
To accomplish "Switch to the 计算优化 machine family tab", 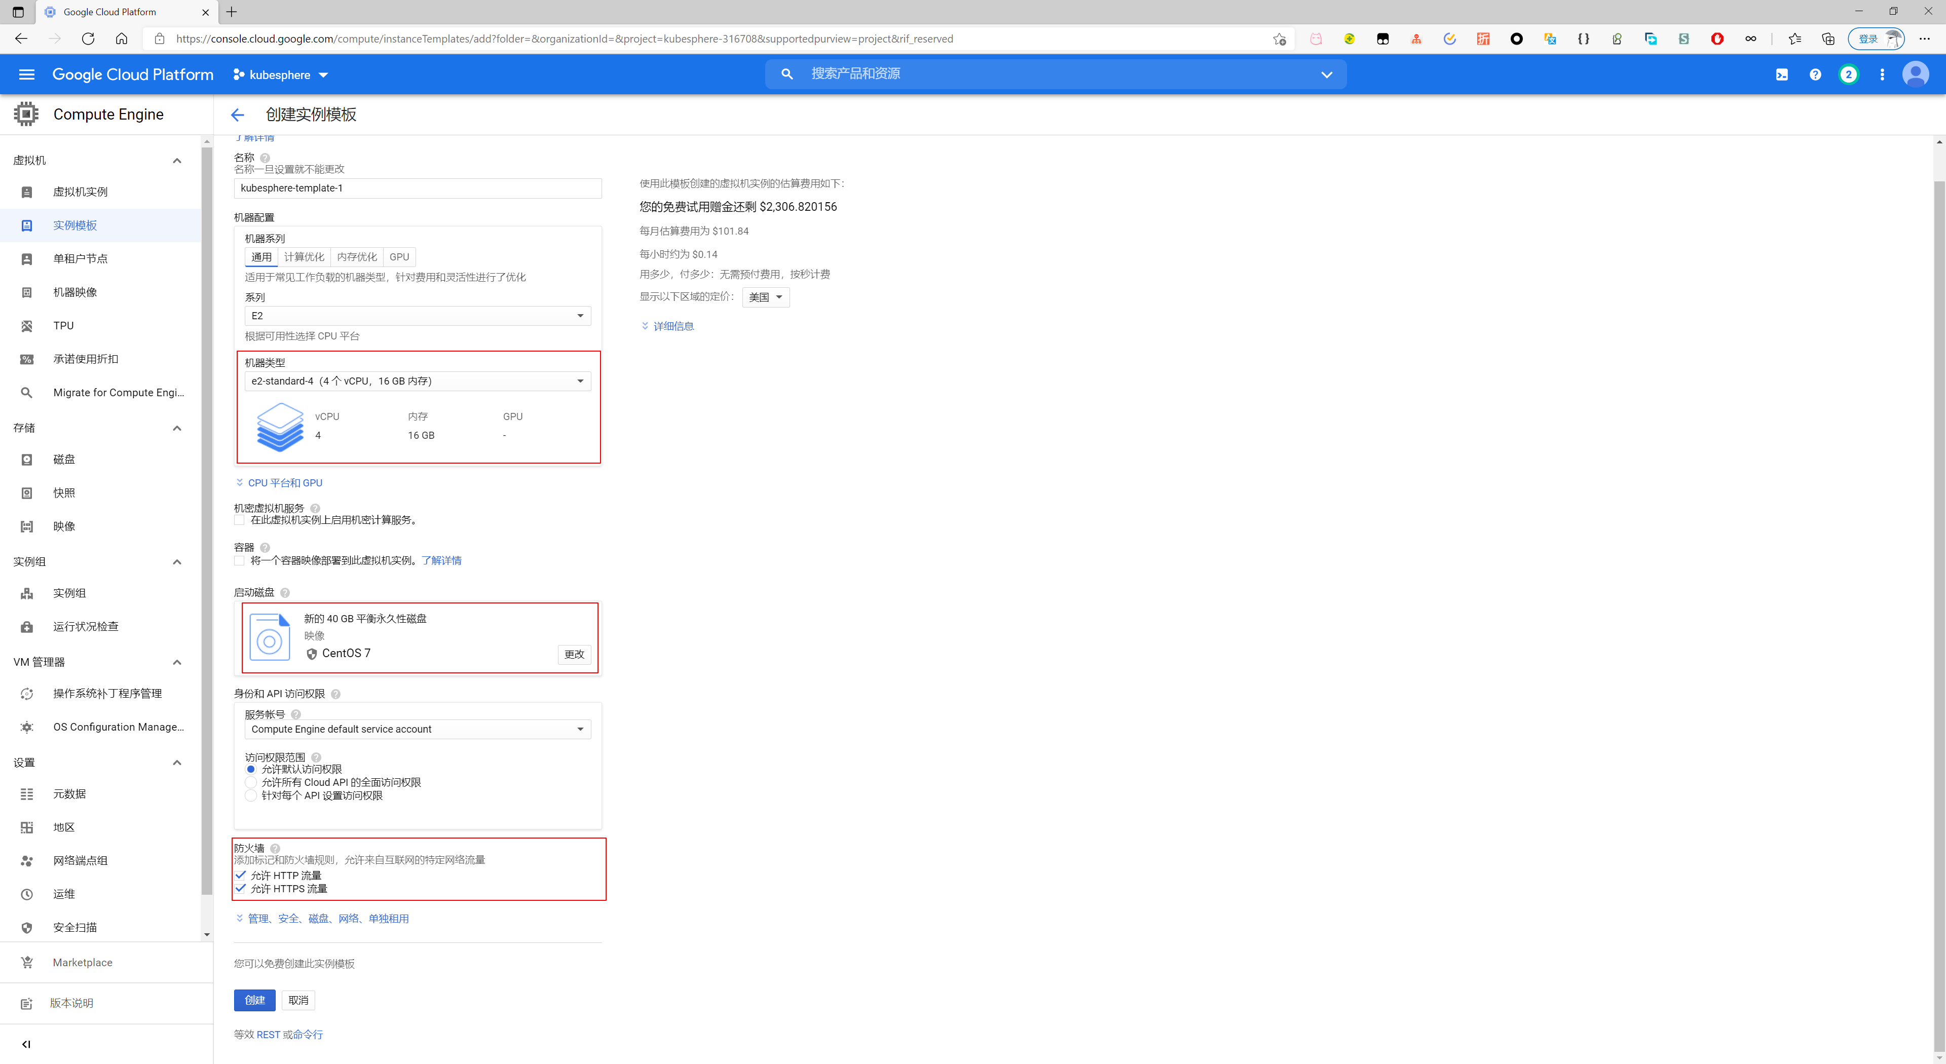I will [304, 257].
